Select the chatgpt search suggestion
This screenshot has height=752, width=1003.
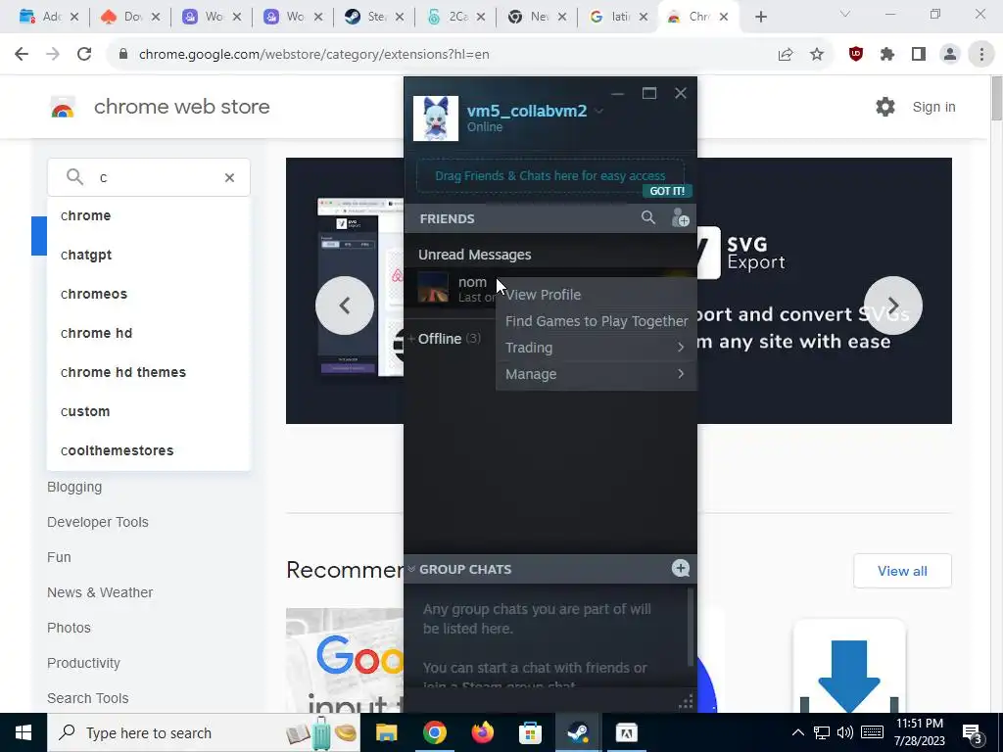149,256
